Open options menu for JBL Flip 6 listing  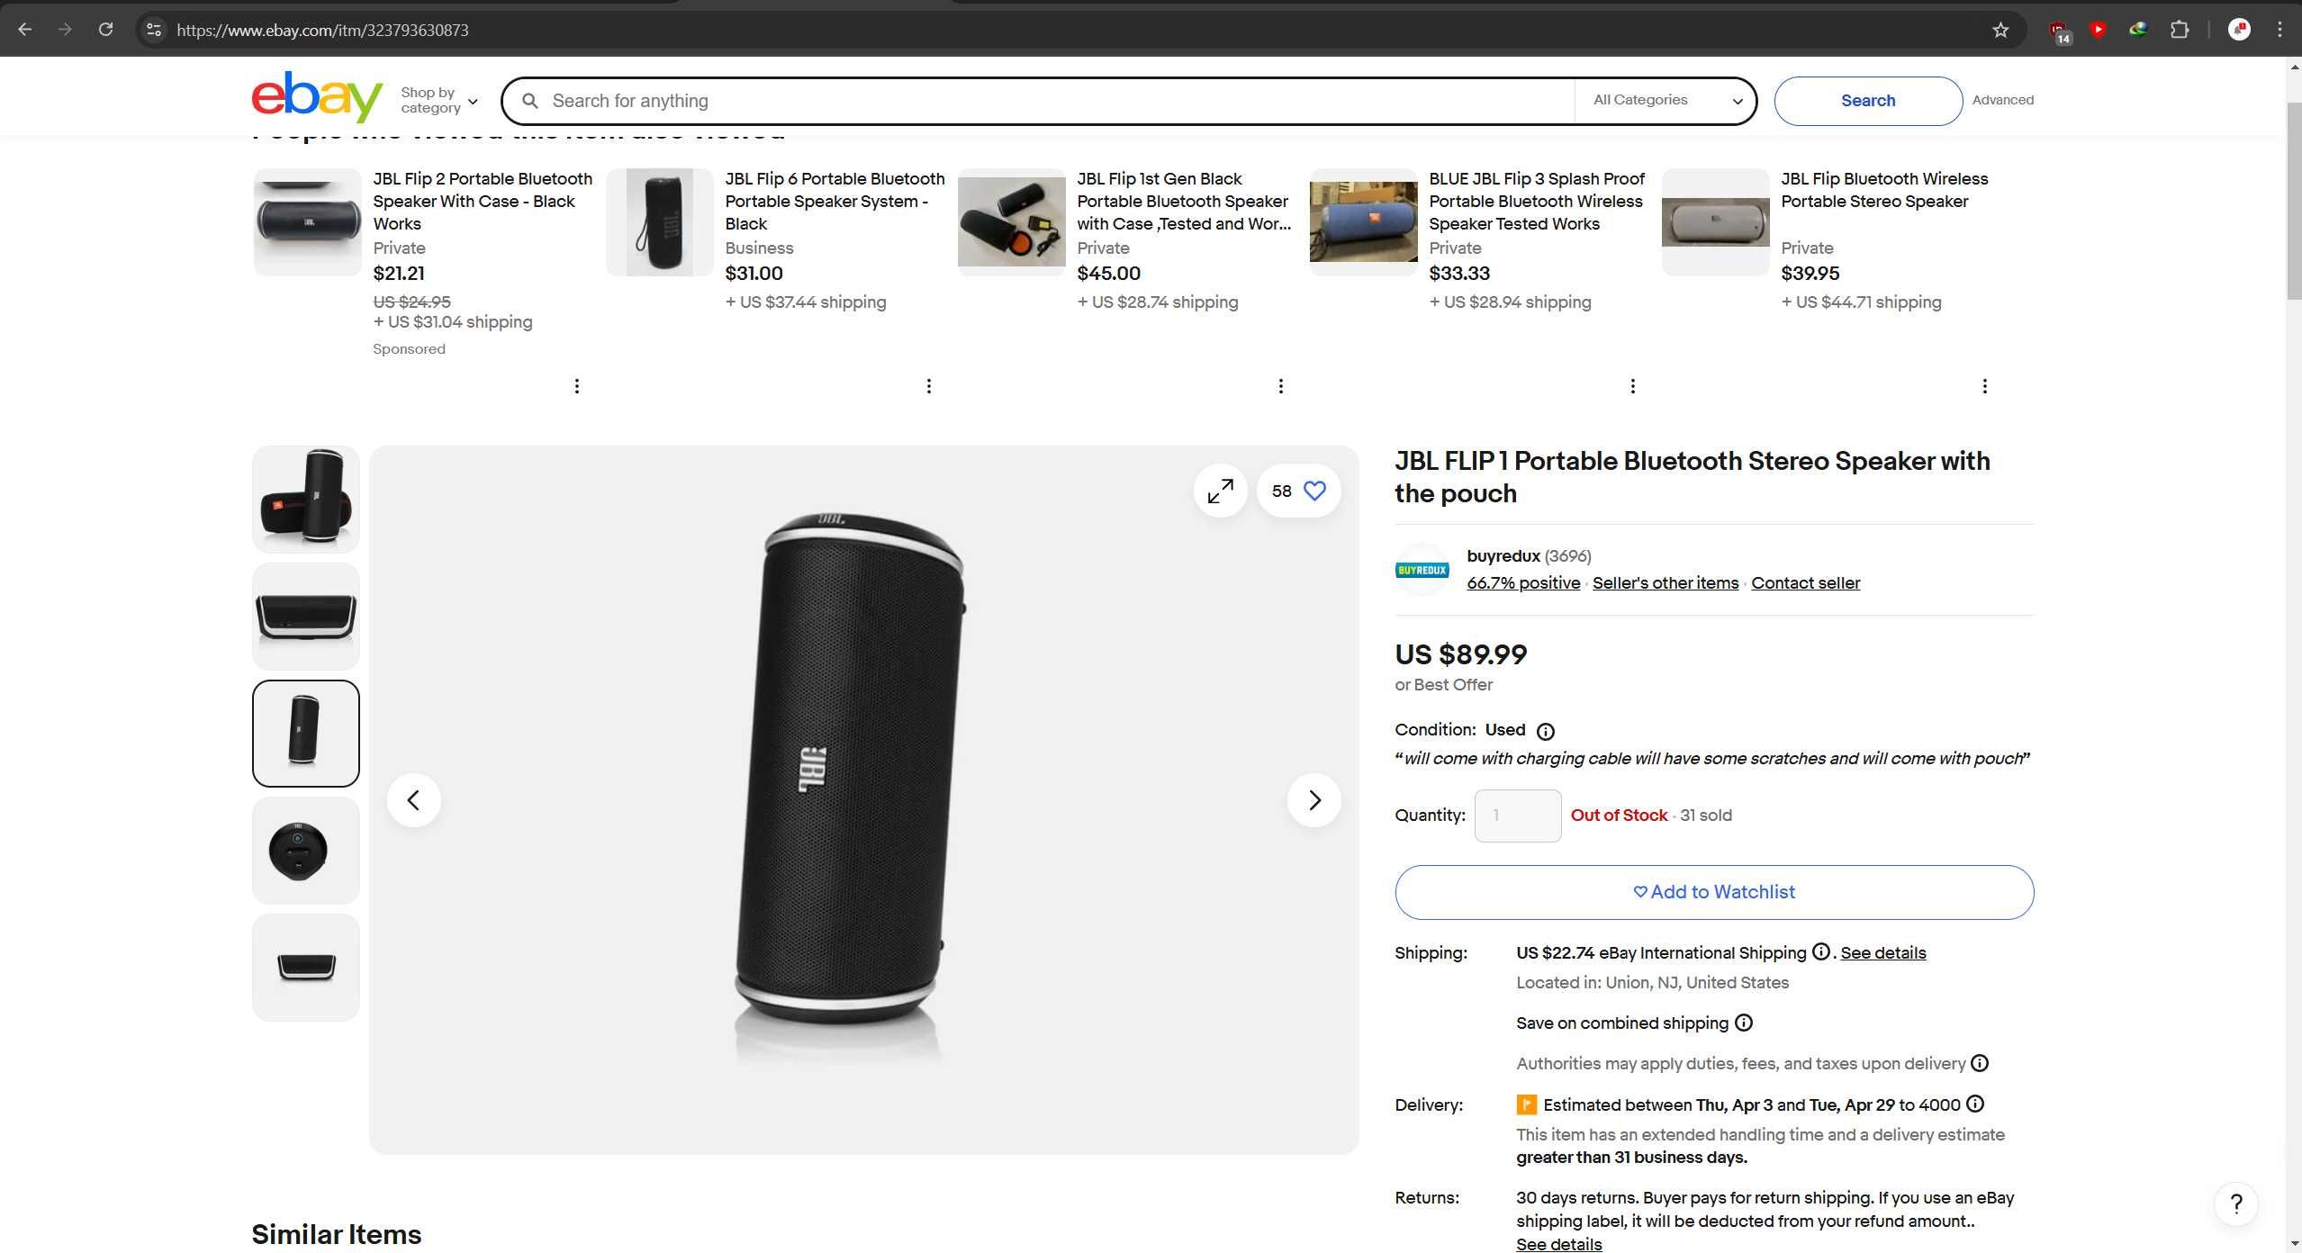pyautogui.click(x=928, y=386)
